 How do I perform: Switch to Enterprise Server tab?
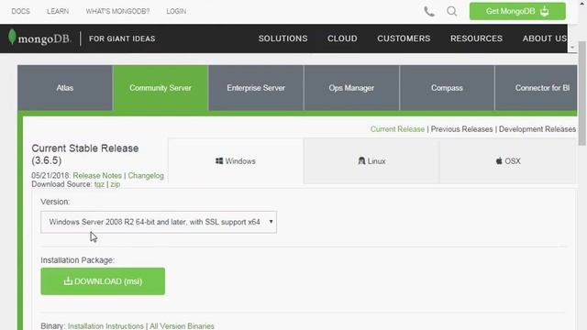point(256,88)
